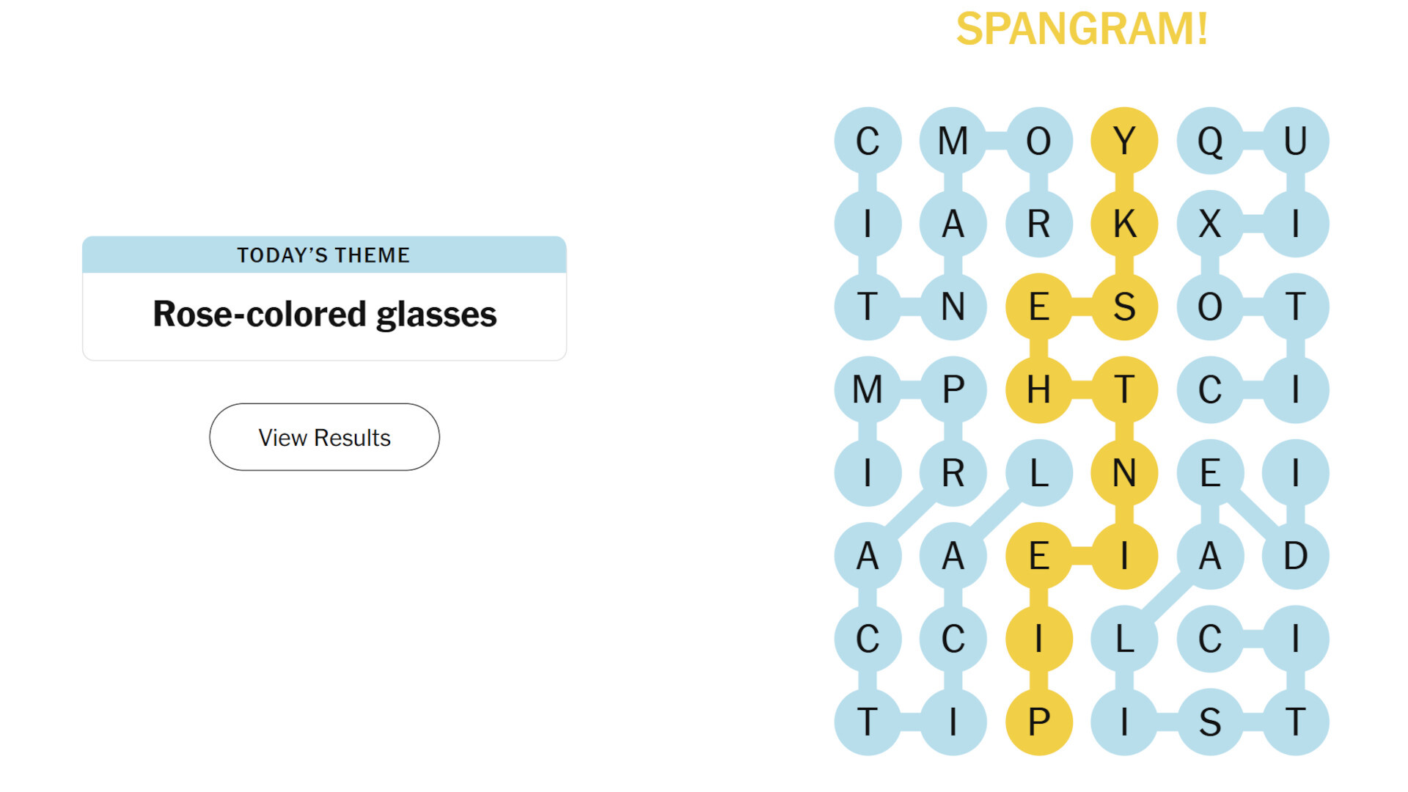Screen dimensions: 1408x792
Task: Choose the yellow N letter tile
Action: coord(1124,473)
